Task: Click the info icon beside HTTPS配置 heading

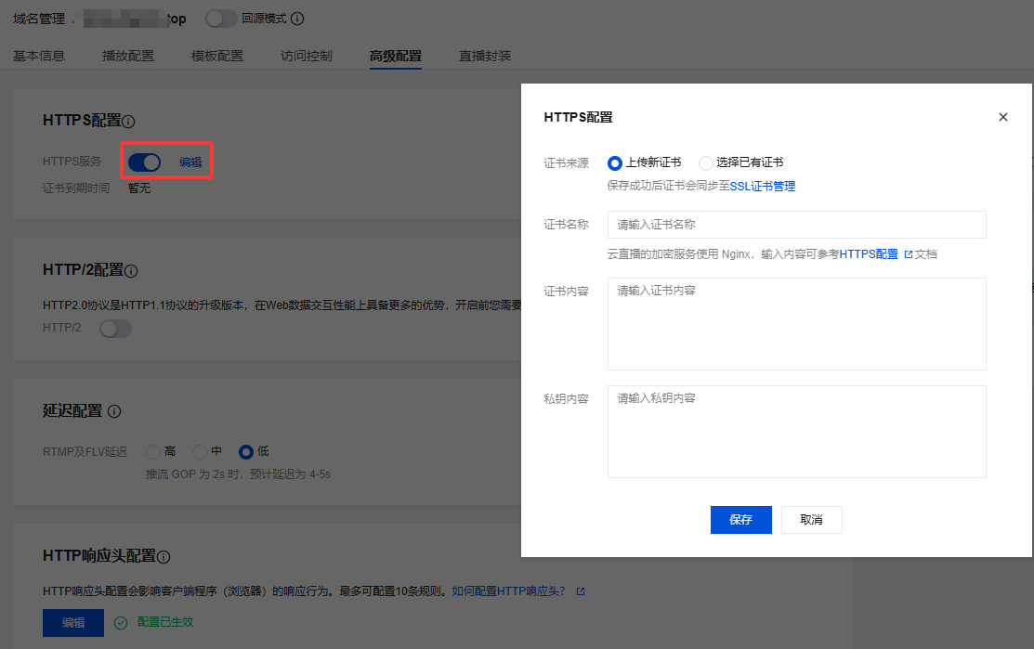Action: point(129,122)
